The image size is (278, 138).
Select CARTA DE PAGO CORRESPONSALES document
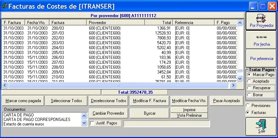(x=42, y=120)
